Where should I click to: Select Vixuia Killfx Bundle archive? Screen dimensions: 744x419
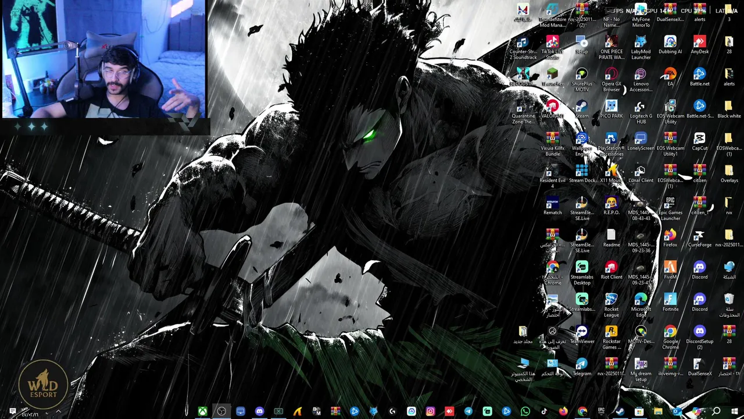tap(552, 144)
